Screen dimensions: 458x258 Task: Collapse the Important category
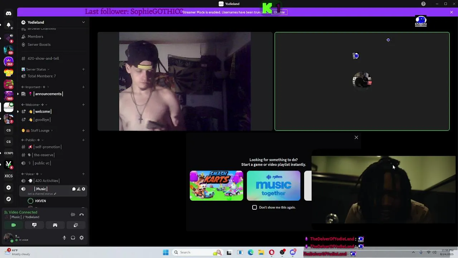tap(35, 87)
